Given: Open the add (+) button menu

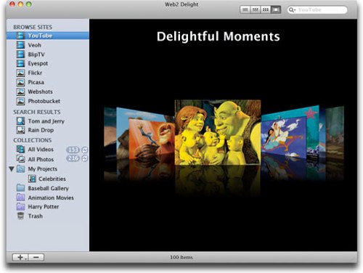Looking at the screenshot, I should tap(20, 257).
